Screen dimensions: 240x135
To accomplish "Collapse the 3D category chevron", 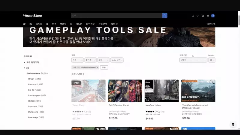I will 25,68.
